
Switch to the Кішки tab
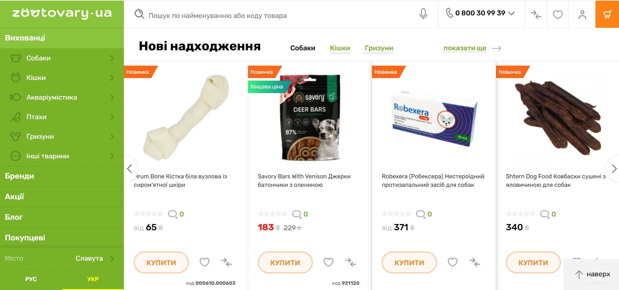coord(340,48)
